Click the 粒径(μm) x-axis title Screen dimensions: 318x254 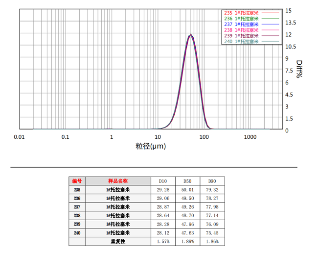pyautogui.click(x=151, y=146)
